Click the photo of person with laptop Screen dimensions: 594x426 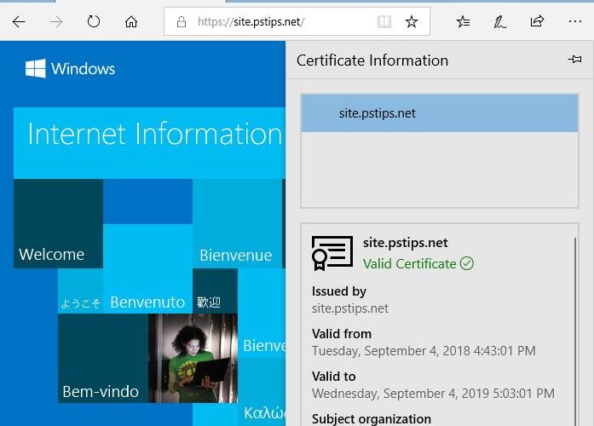[x=193, y=358]
